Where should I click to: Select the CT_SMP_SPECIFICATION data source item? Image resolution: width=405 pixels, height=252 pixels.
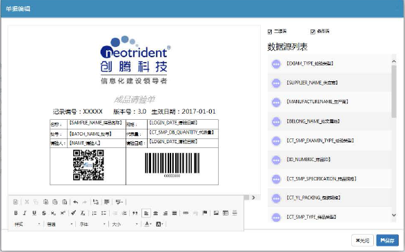[x=330, y=179]
